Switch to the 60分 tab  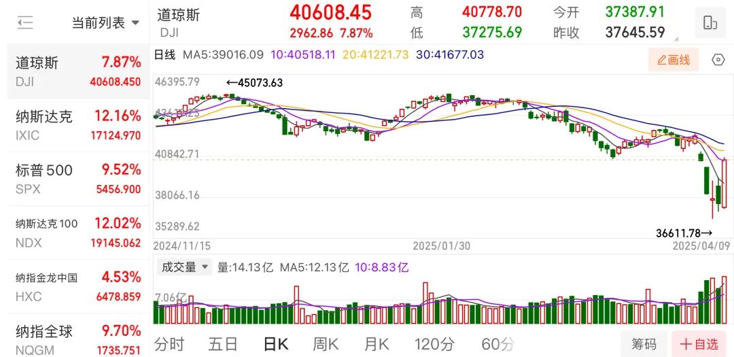coord(498,345)
